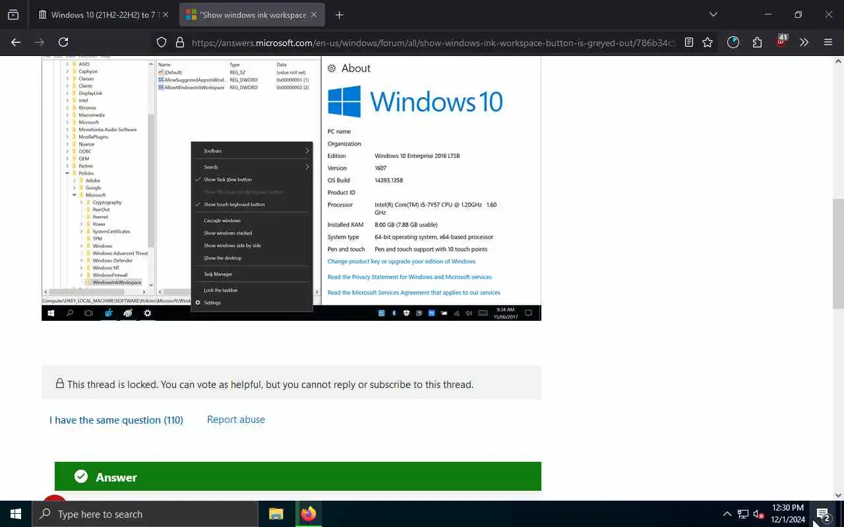Reload the current page
Viewport: 844px width, 527px height.
click(63, 42)
